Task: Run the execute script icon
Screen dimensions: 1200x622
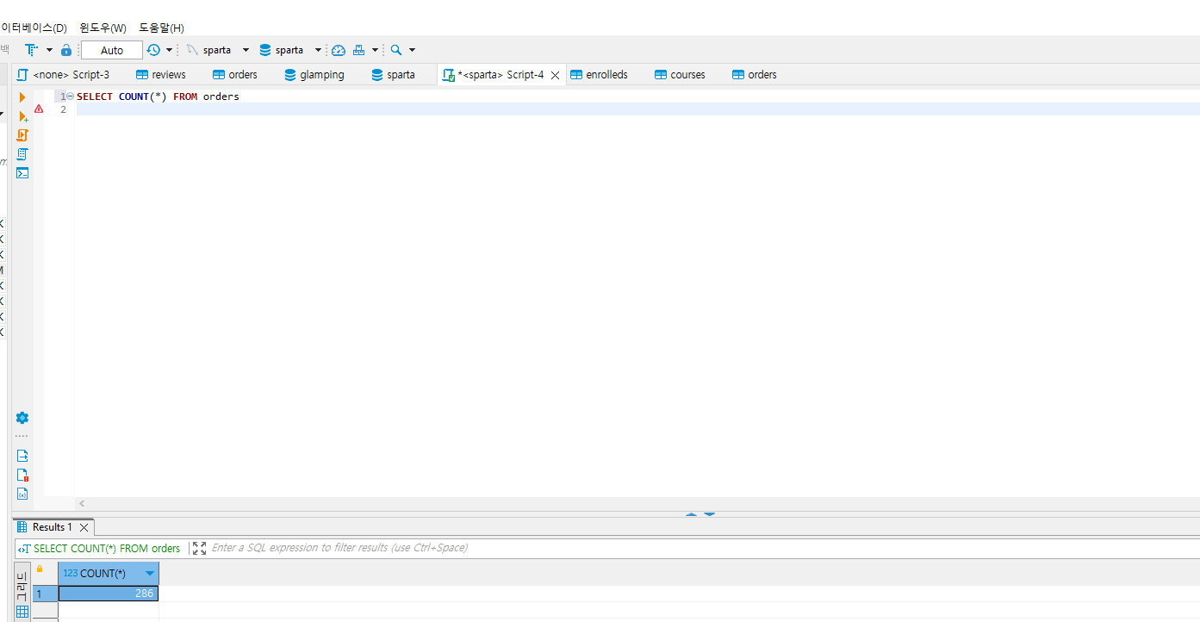Action: [22, 135]
